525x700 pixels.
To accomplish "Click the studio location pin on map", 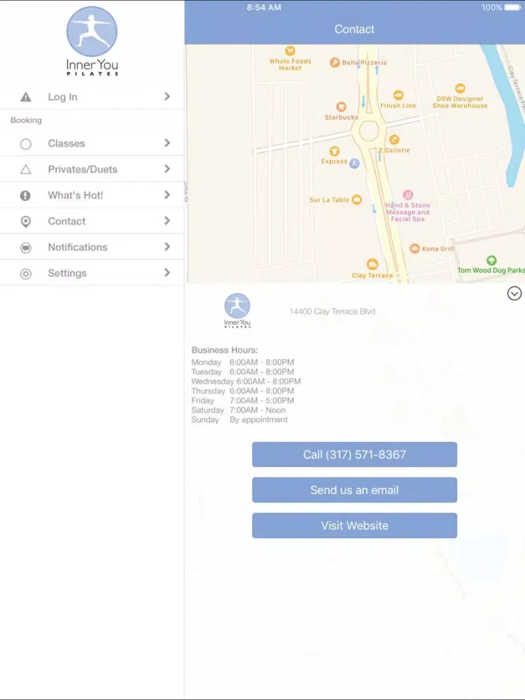I will click(x=354, y=163).
